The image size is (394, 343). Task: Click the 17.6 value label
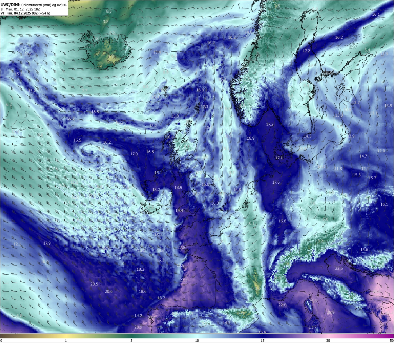point(276,182)
